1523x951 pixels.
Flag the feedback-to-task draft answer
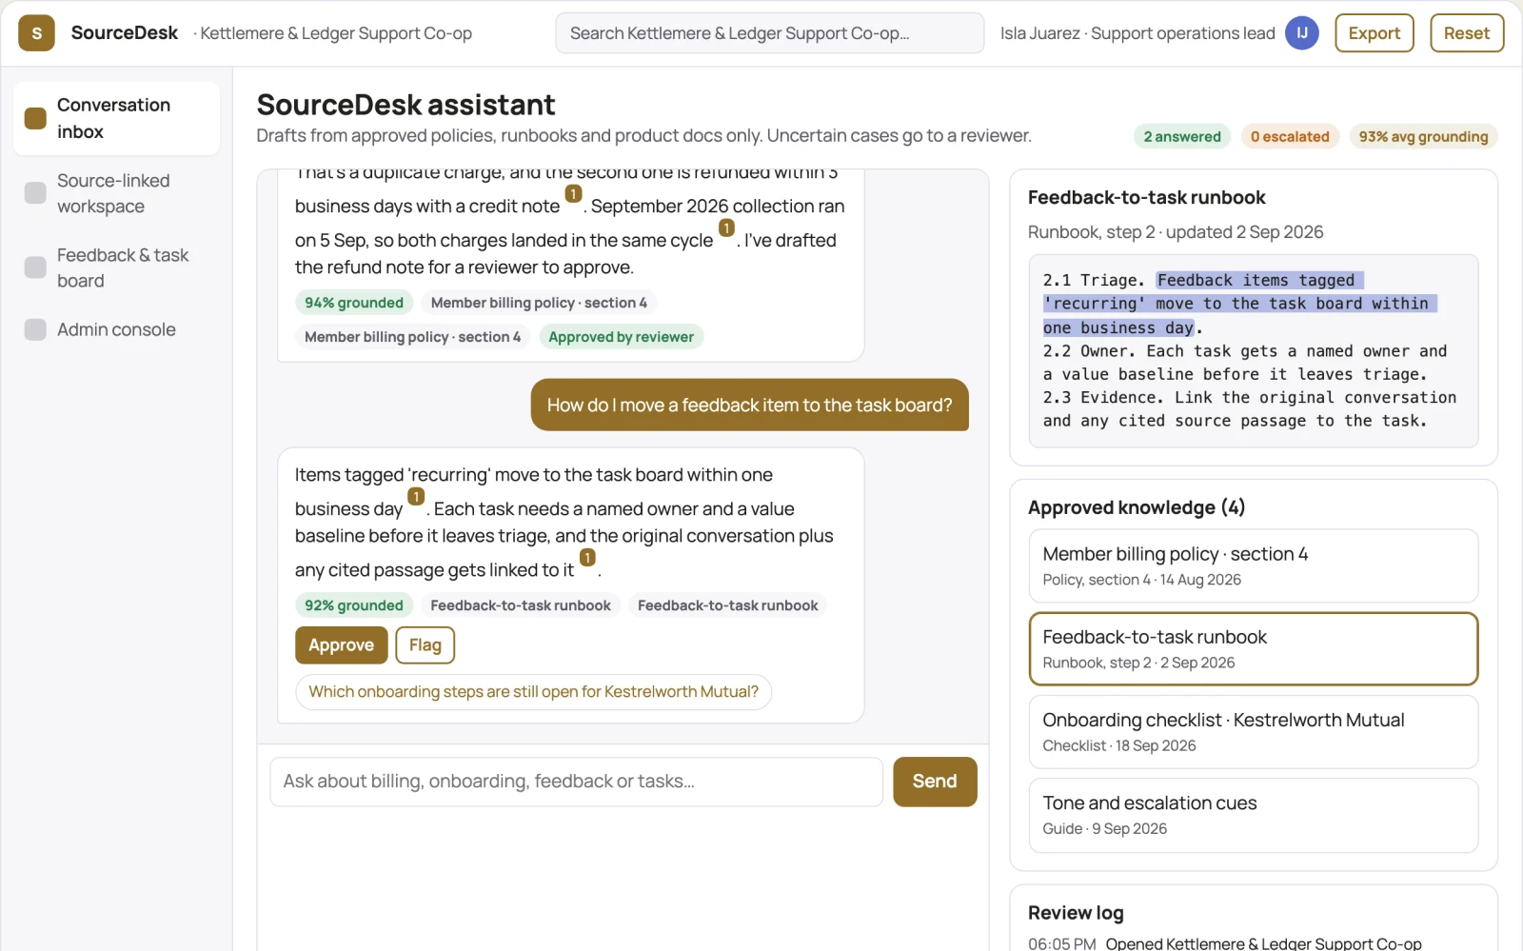(425, 645)
